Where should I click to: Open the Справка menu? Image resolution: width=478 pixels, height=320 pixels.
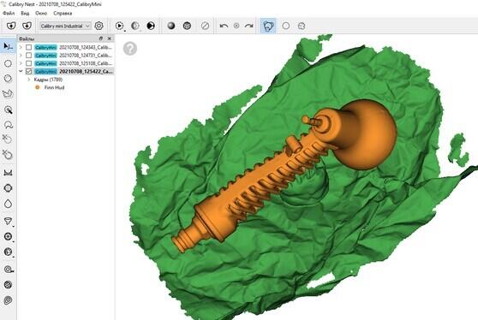(63, 14)
